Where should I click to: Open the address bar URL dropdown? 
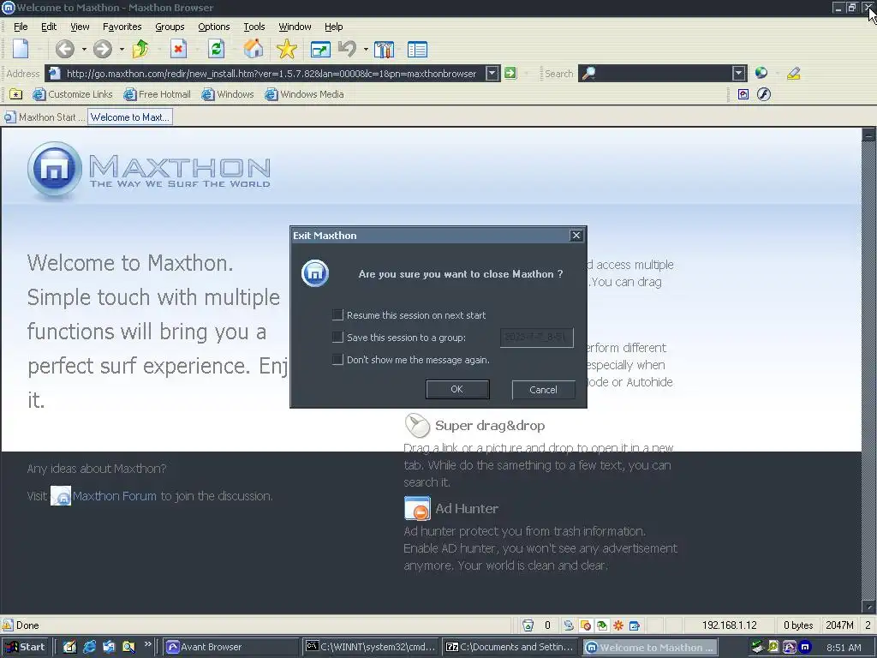coord(492,74)
